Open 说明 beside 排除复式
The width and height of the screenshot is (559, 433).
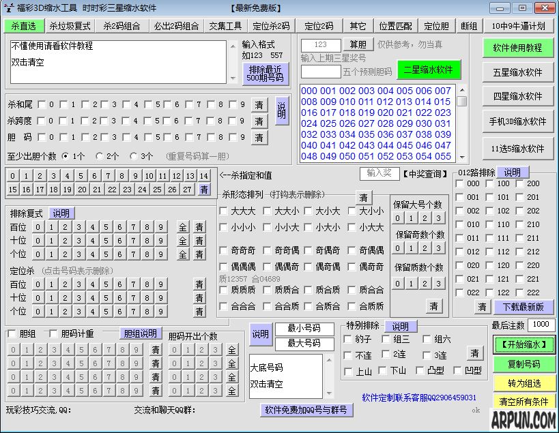tap(61, 213)
